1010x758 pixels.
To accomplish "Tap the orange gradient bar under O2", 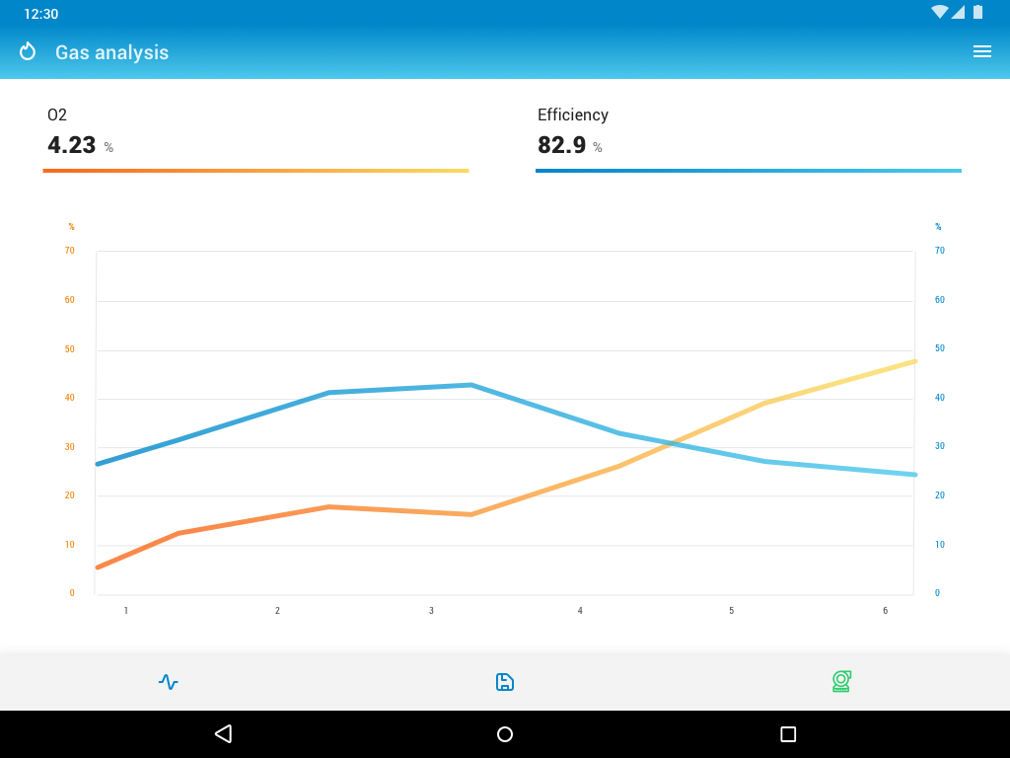I will [x=255, y=171].
